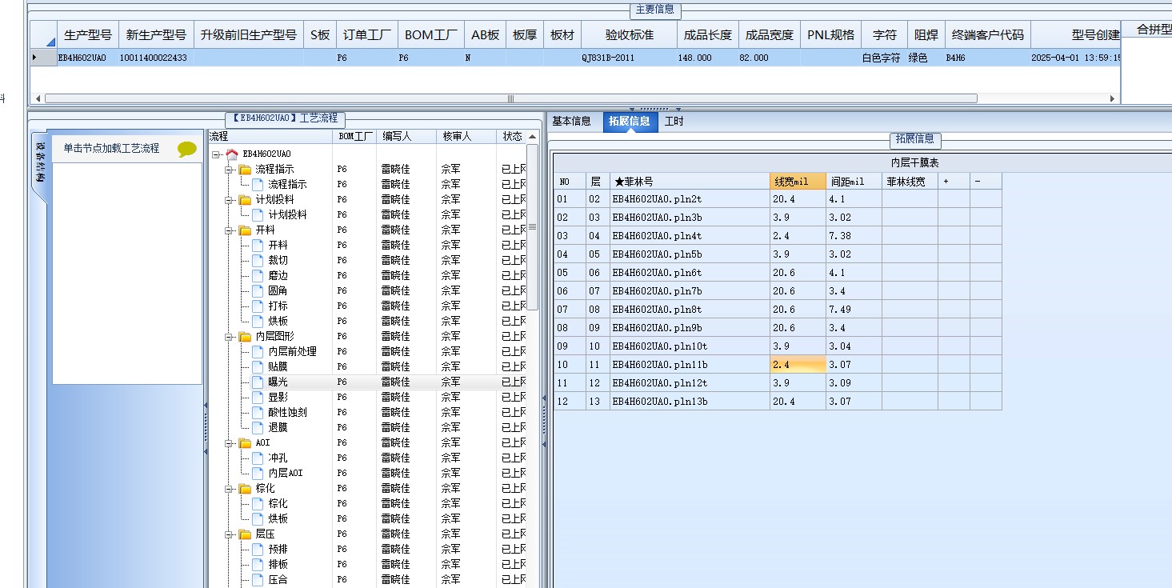Click the 线宽mil column header
This screenshot has height=588, width=1172.
[x=798, y=182]
